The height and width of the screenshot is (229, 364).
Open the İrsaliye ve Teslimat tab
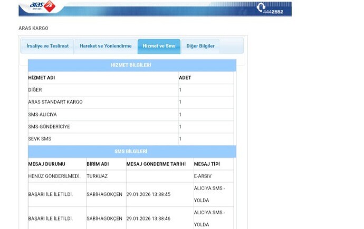(x=47, y=46)
